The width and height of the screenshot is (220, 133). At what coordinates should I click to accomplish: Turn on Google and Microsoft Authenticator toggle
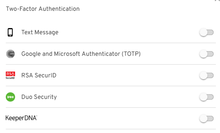tap(206, 54)
